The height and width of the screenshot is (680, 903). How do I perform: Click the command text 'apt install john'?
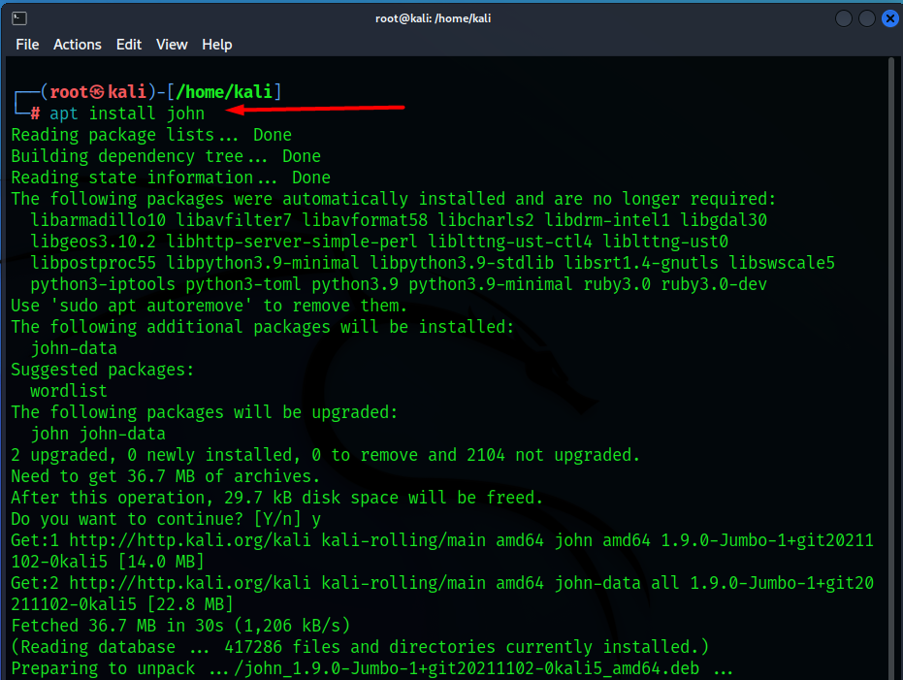coord(127,113)
